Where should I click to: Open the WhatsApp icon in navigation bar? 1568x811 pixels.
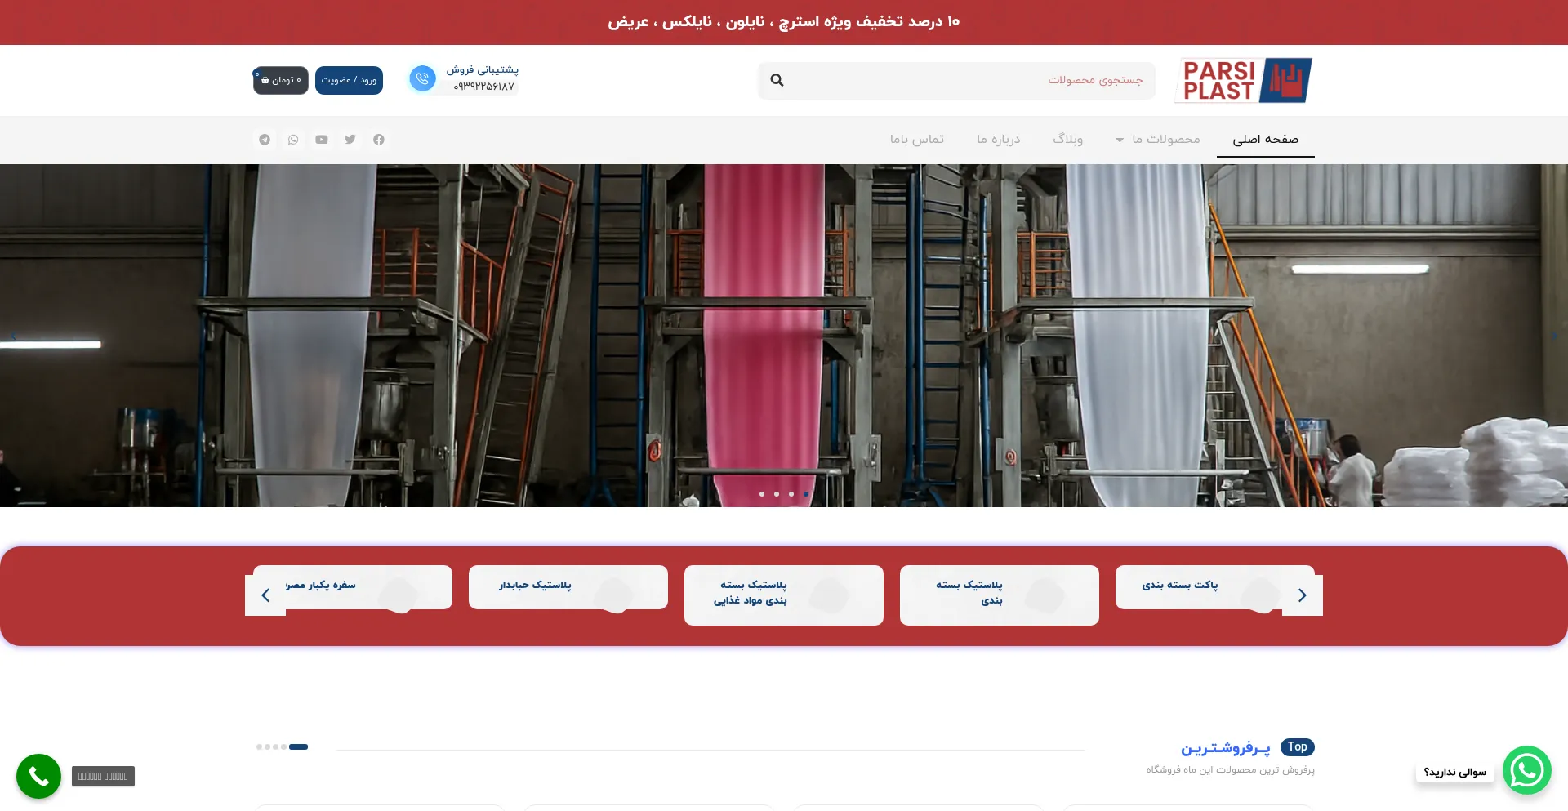293,140
